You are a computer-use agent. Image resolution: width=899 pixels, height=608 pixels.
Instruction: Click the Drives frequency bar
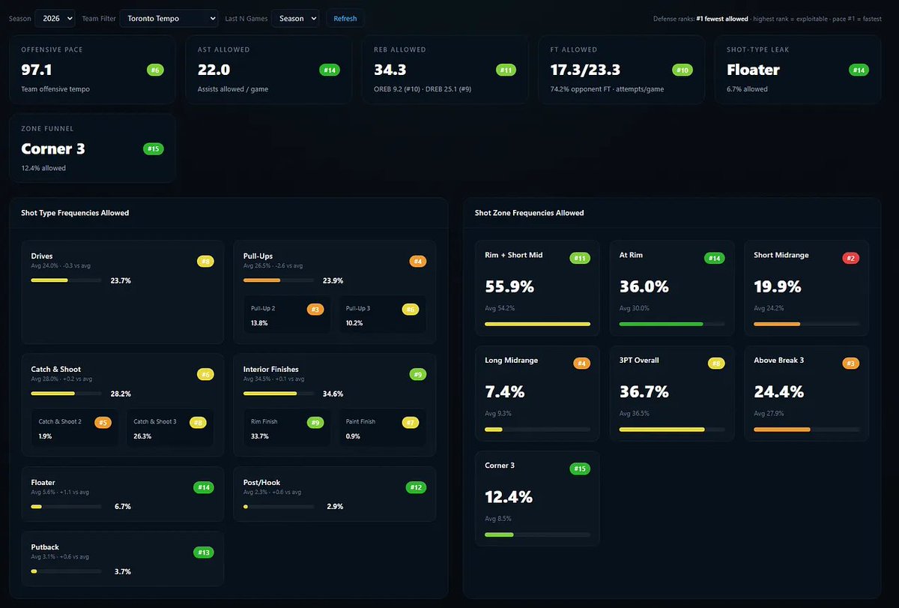pyautogui.click(x=66, y=280)
